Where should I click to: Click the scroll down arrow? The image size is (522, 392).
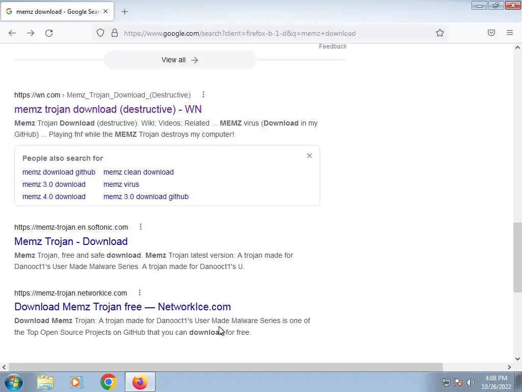point(517,359)
